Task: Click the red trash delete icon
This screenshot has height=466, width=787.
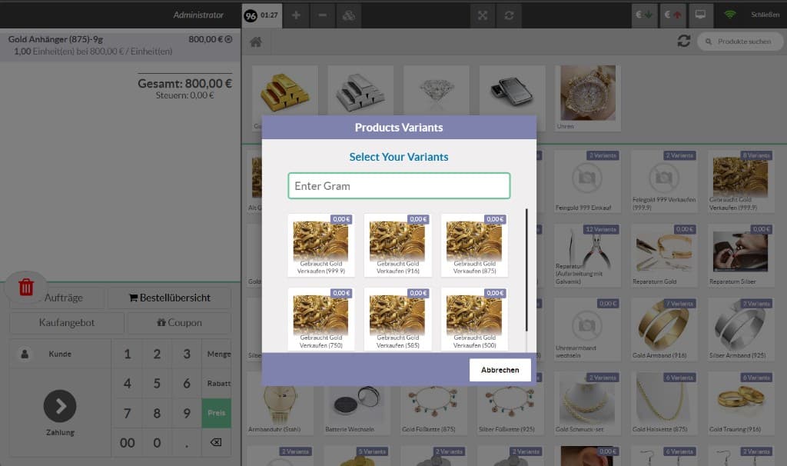Action: click(x=26, y=288)
